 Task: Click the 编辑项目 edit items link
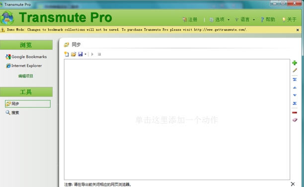point(26,76)
